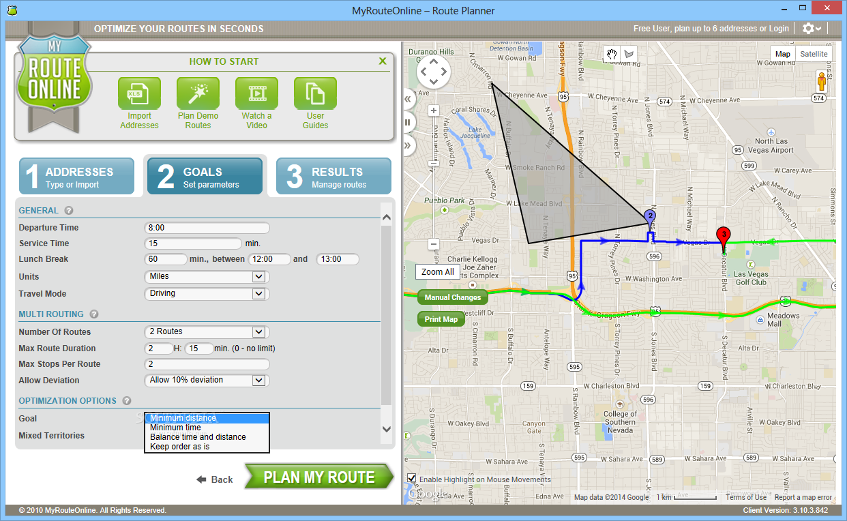Choose Keep order as is option
Screen dimensions: 847x521
207,447
